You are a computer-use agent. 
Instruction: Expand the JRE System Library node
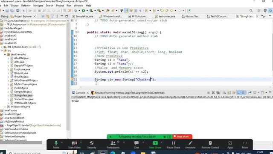2,47
